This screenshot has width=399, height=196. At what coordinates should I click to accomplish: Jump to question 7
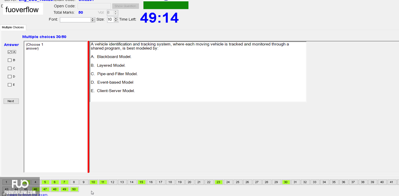64,182
